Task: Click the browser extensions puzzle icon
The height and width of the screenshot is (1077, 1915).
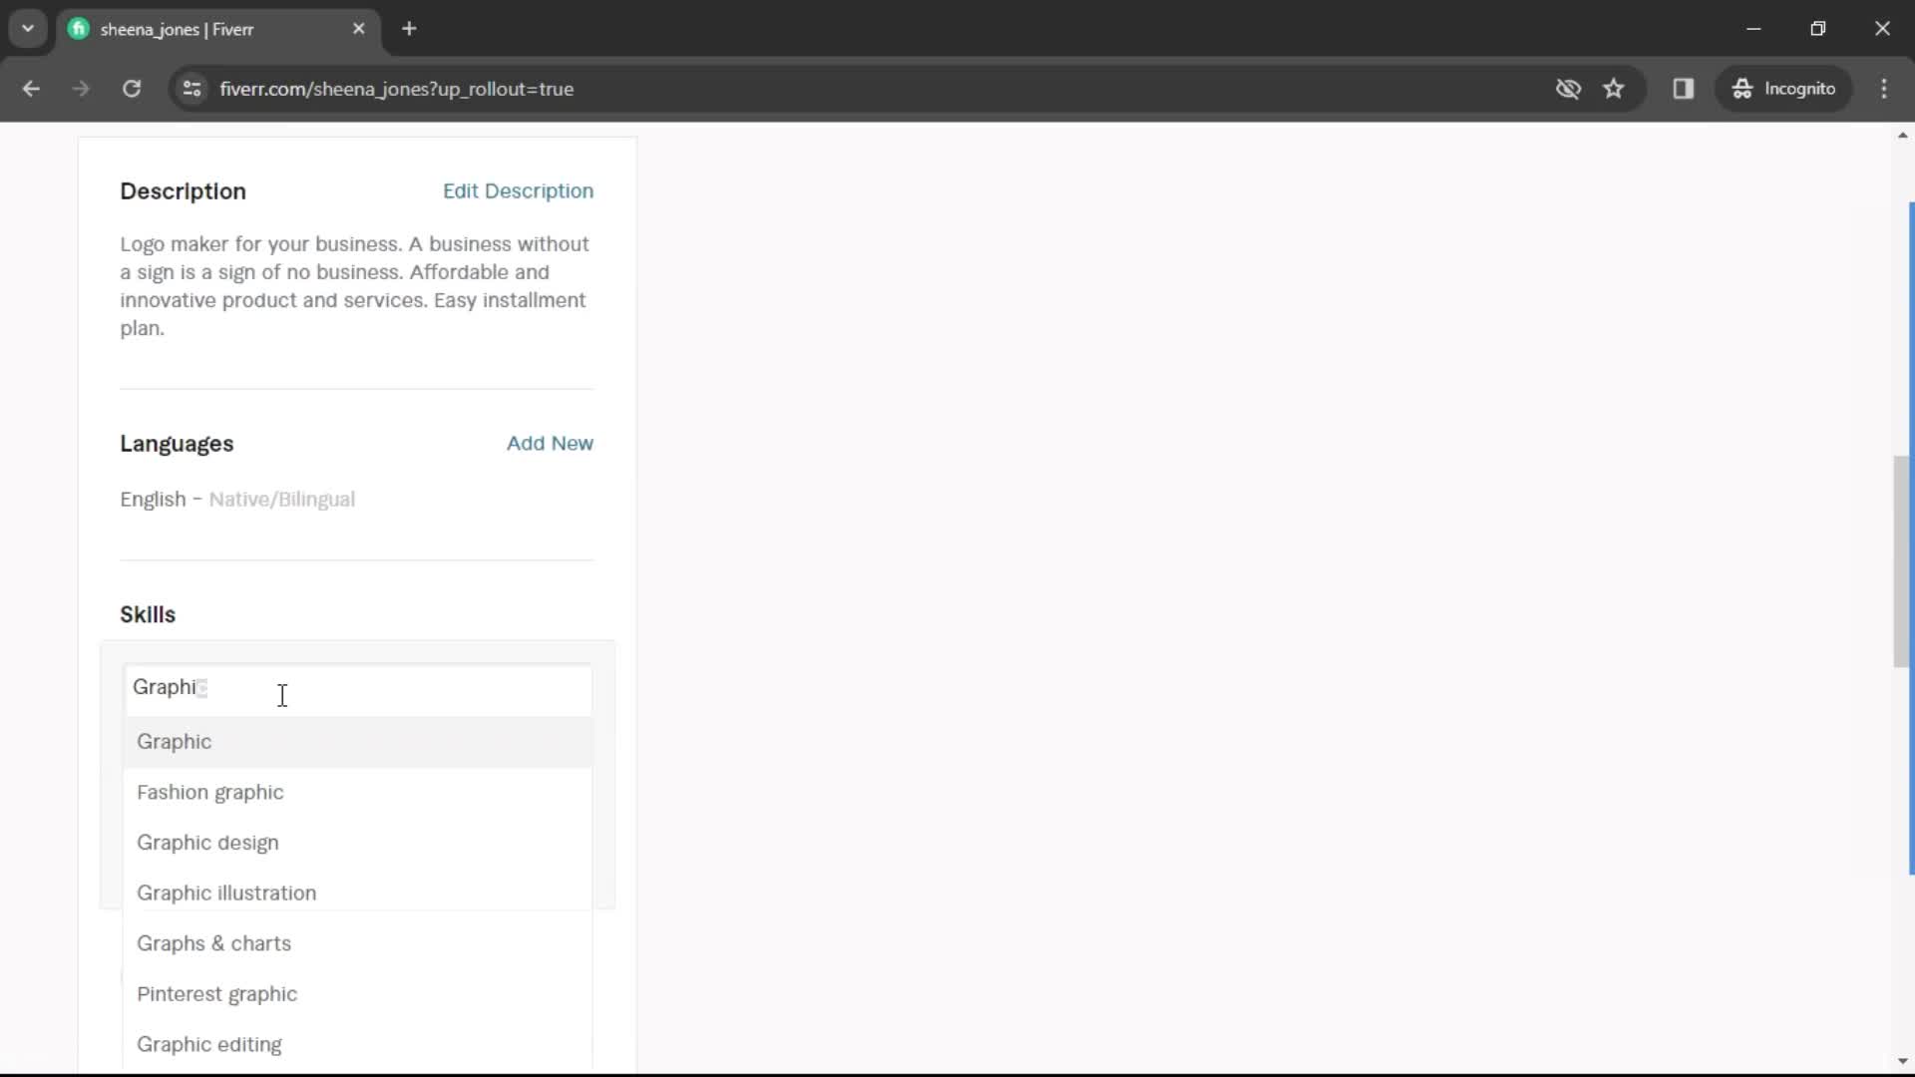Action: pos(1685,88)
